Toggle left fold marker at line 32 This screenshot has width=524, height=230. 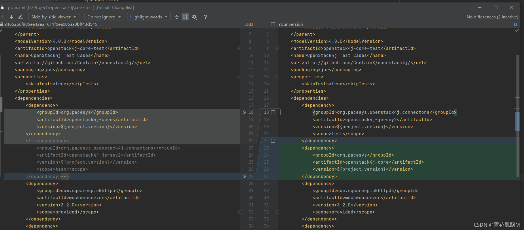[x=240, y=212]
